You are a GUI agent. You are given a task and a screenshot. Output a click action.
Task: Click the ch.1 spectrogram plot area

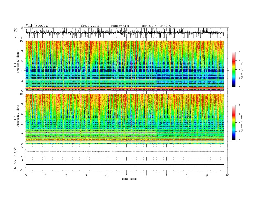point(125,66)
